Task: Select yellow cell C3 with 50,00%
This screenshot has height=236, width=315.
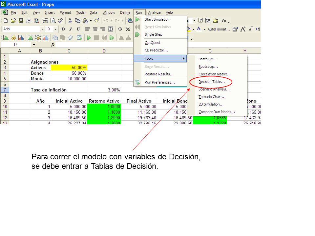Action: pyautogui.click(x=69, y=68)
